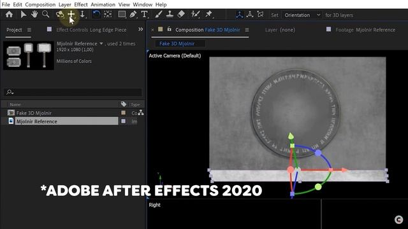Open the Help menu
Viewport: 408px width, 229px height.
[x=161, y=4]
